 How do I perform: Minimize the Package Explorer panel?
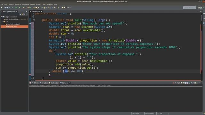click(25, 11)
